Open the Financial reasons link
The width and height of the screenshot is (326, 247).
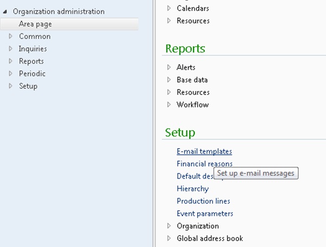click(204, 163)
